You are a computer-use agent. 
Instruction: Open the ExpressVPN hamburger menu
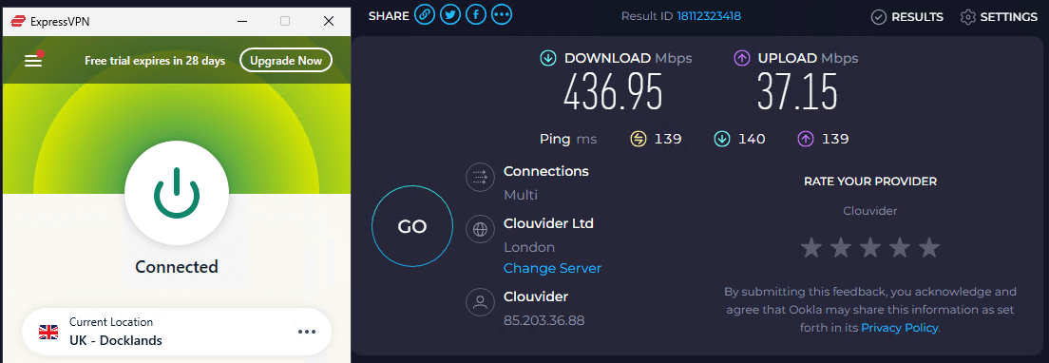pyautogui.click(x=33, y=61)
